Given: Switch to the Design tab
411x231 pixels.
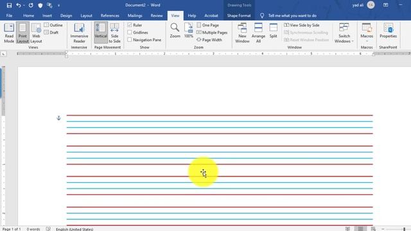Looking at the screenshot, I should (x=66, y=15).
